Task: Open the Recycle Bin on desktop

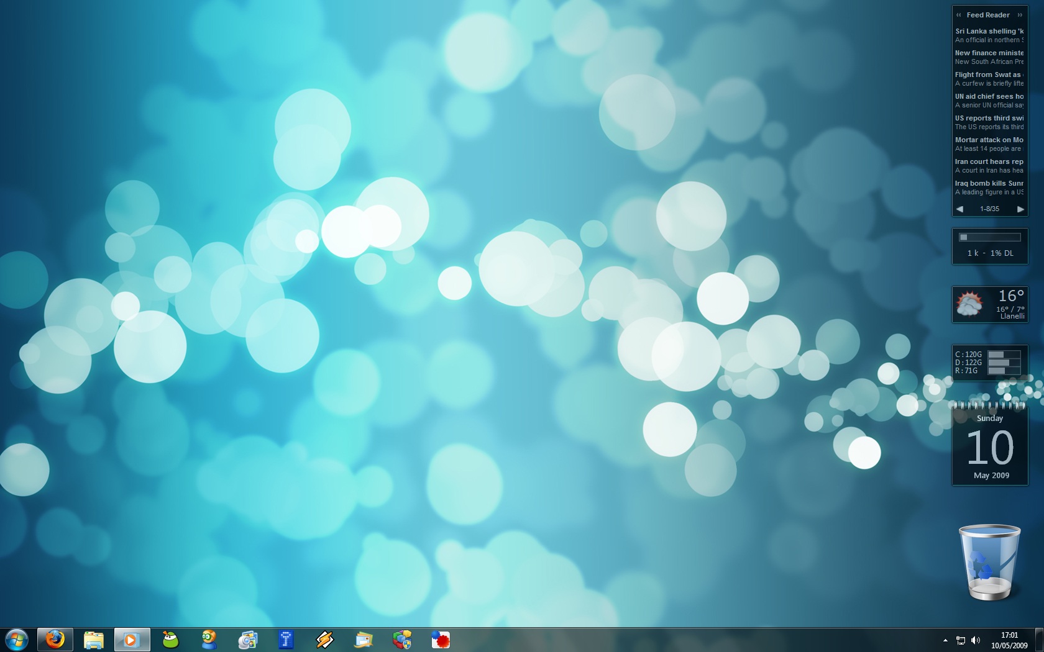Action: [989, 562]
